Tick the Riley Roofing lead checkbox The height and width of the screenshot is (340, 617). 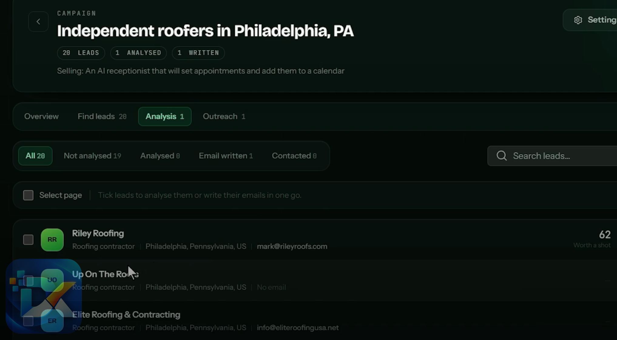[28, 240]
